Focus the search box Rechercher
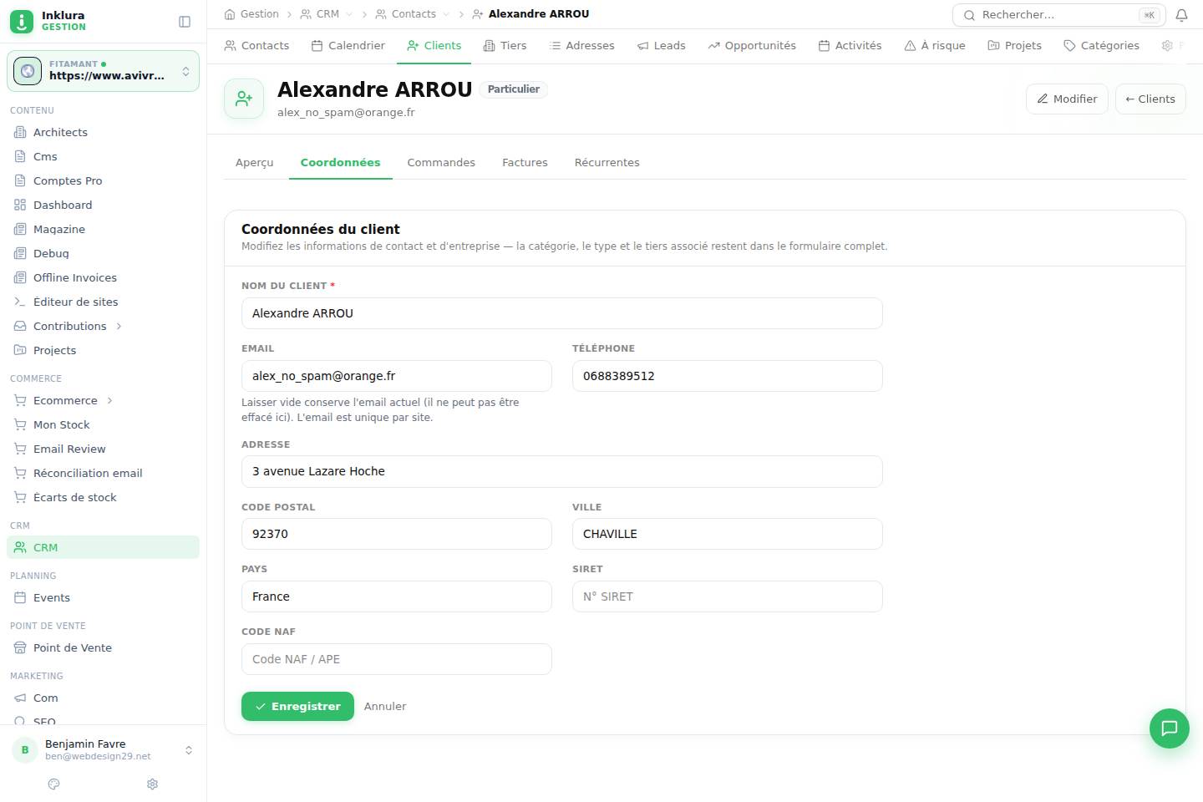1203x802 pixels. [x=1059, y=15]
